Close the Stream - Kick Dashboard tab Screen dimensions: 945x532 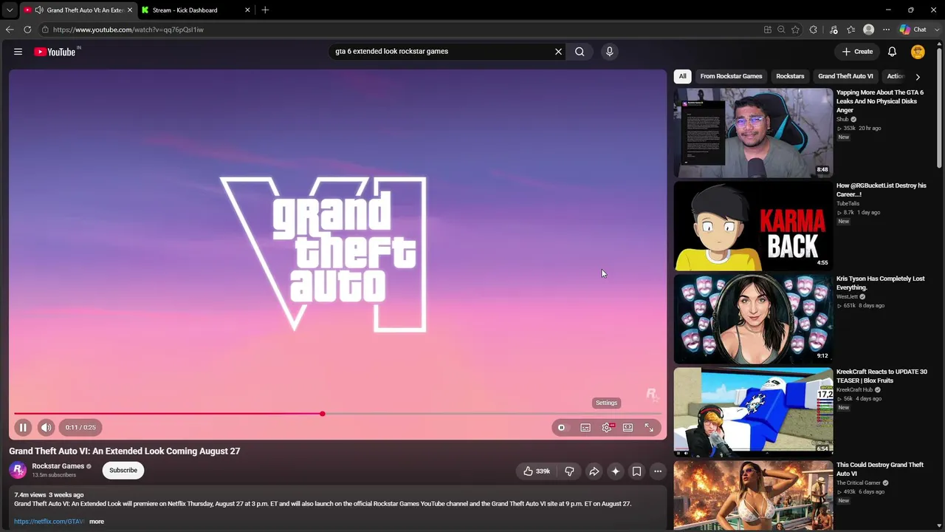pos(247,10)
